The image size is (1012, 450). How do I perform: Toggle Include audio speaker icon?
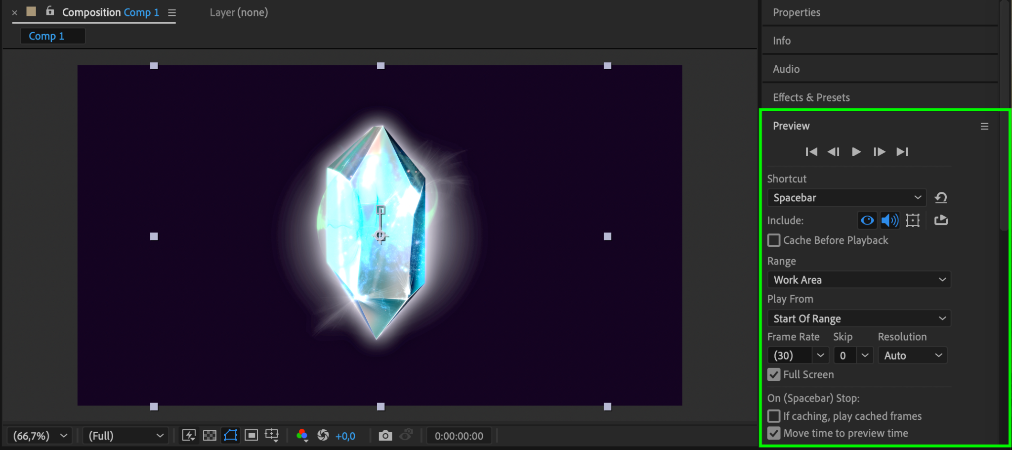(889, 220)
